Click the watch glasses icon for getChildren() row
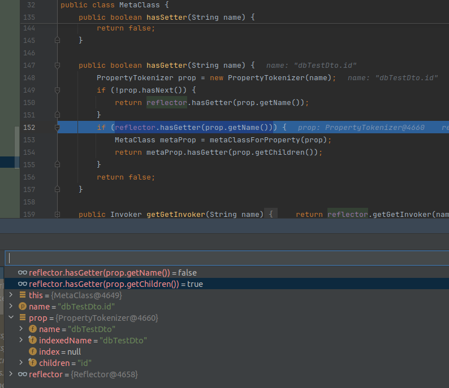This screenshot has height=388, width=449. tap(22, 284)
